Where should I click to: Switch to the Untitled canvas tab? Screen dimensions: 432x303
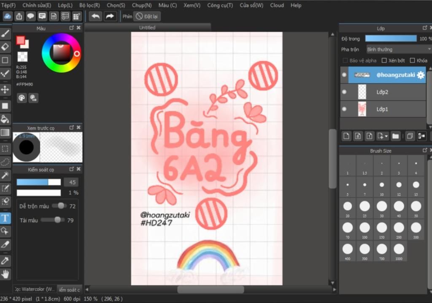point(147,27)
